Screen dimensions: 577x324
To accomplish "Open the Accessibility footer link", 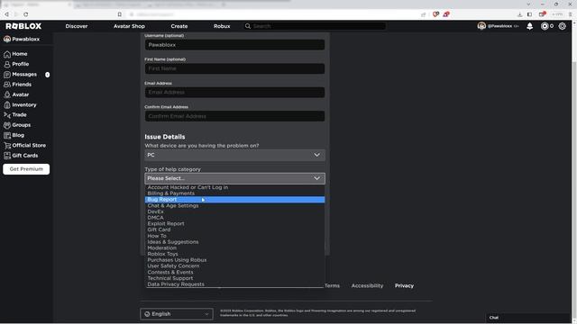I will [x=367, y=285].
